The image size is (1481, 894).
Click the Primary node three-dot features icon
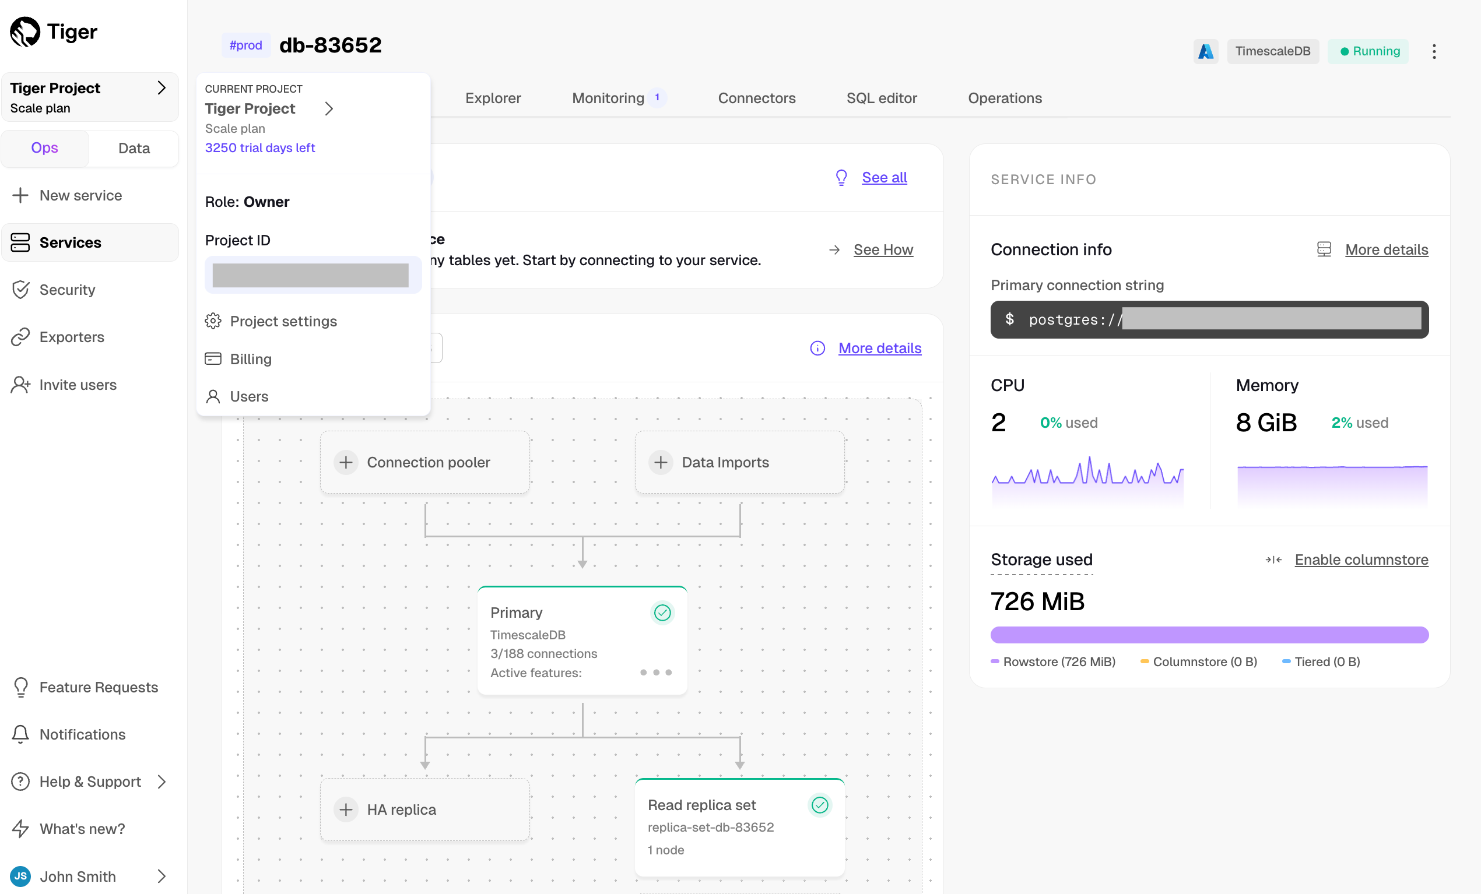[x=656, y=673]
